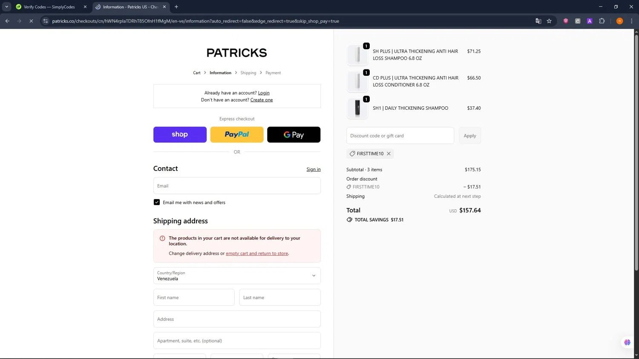Click the $71.25 price
Image resolution: width=639 pixels, height=359 pixels.
[474, 51]
